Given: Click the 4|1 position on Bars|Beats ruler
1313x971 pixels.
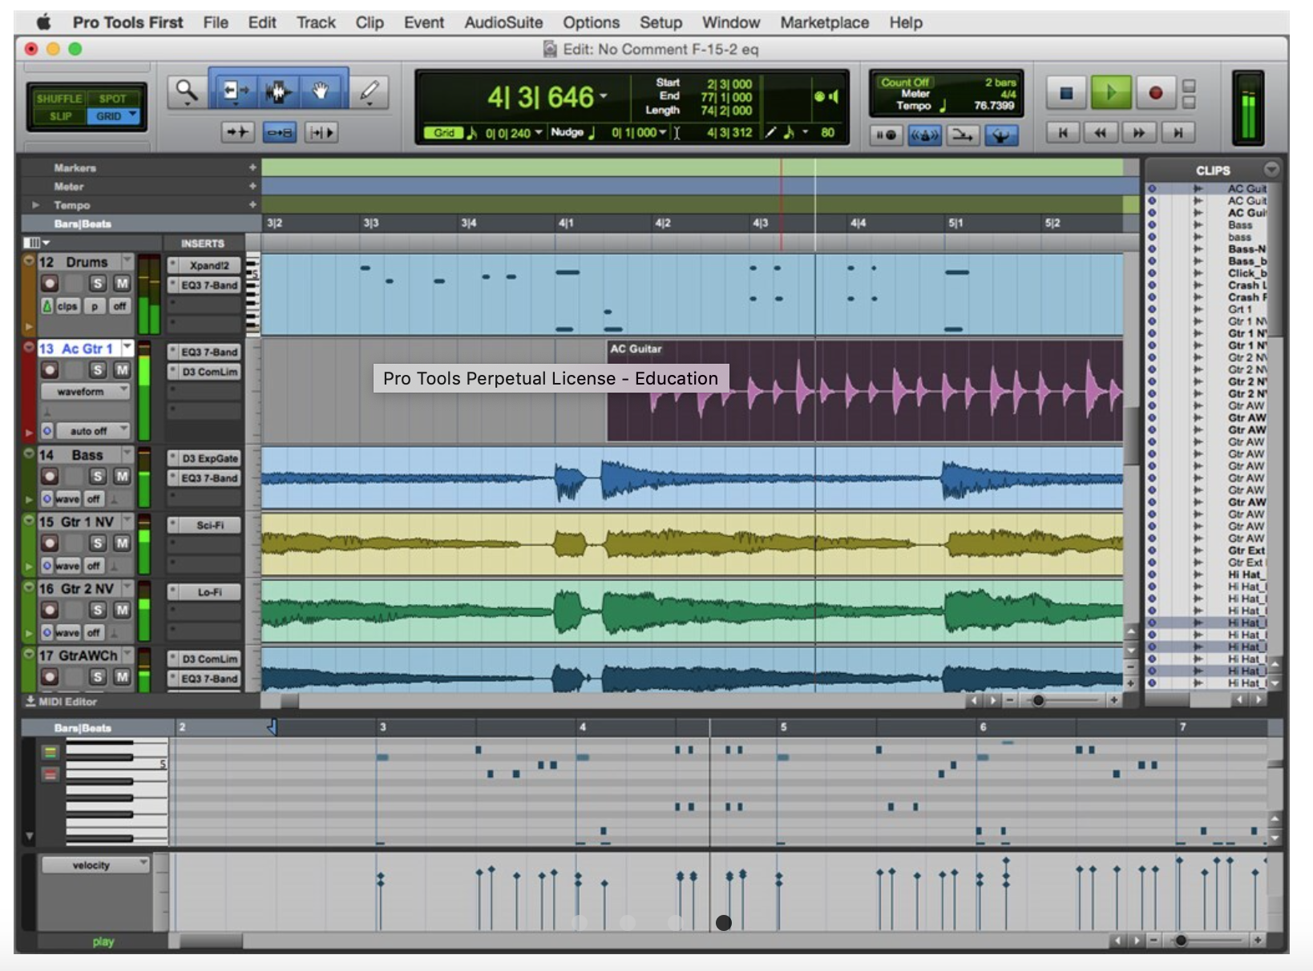Looking at the screenshot, I should 566,223.
